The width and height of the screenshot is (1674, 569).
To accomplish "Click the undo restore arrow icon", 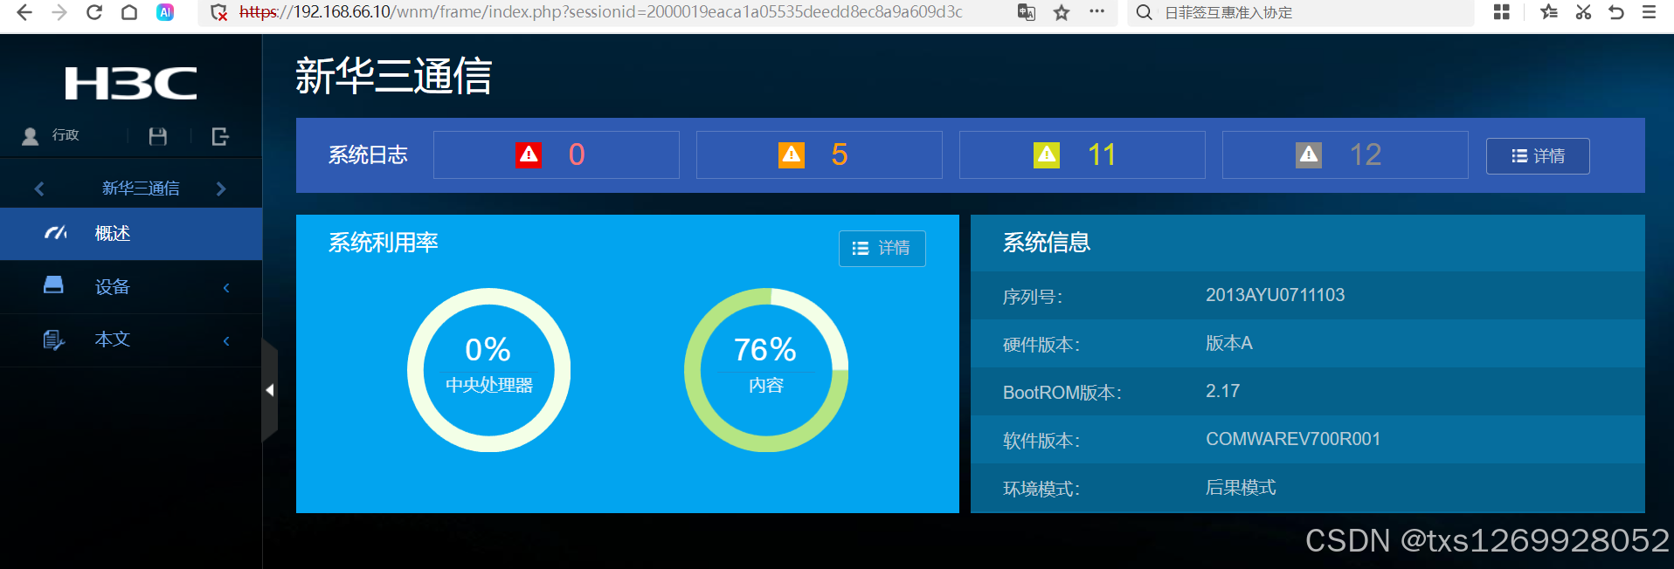I will tap(1616, 12).
